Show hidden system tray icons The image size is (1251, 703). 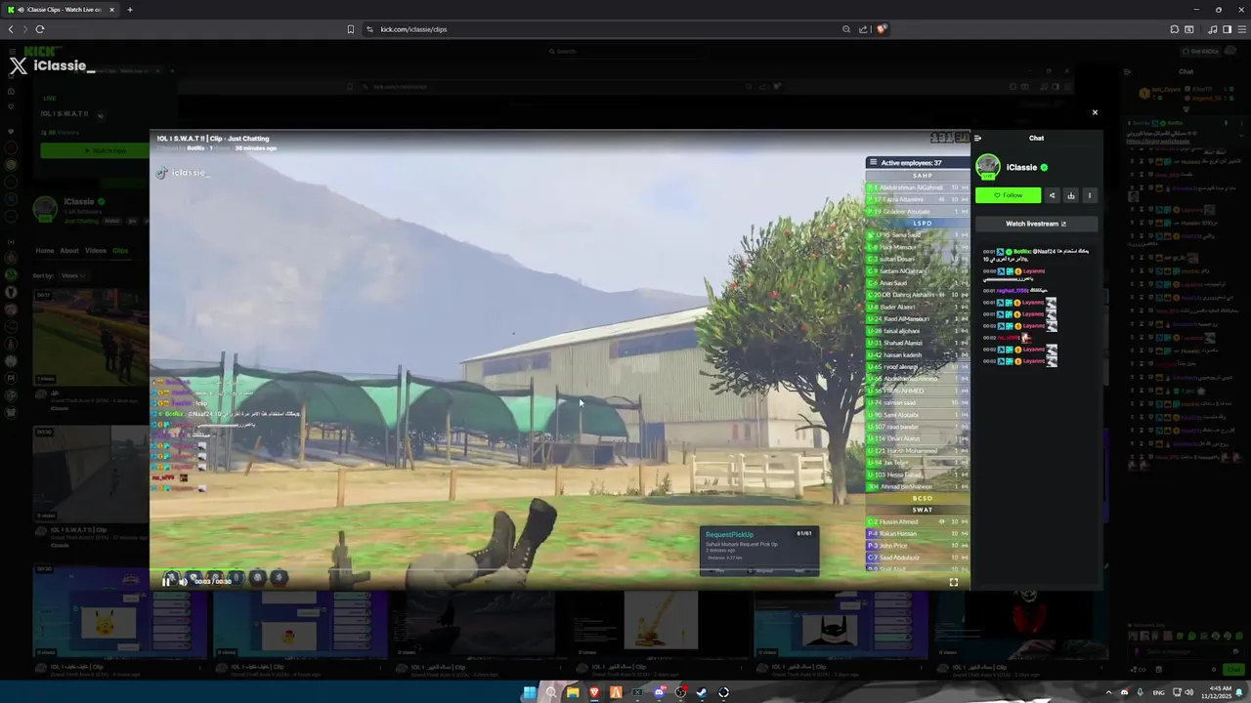click(1108, 692)
